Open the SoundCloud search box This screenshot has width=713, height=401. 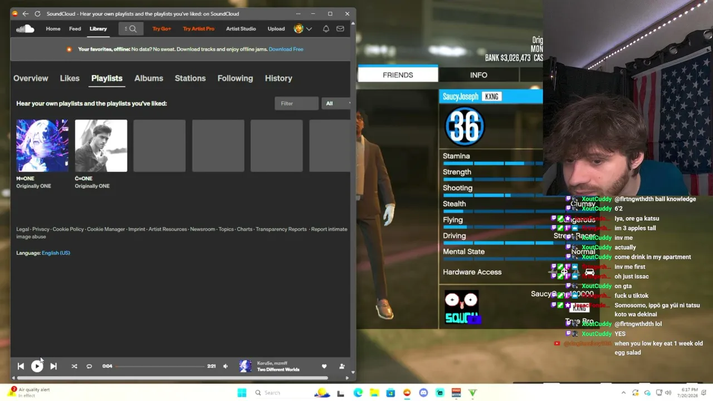point(130,29)
